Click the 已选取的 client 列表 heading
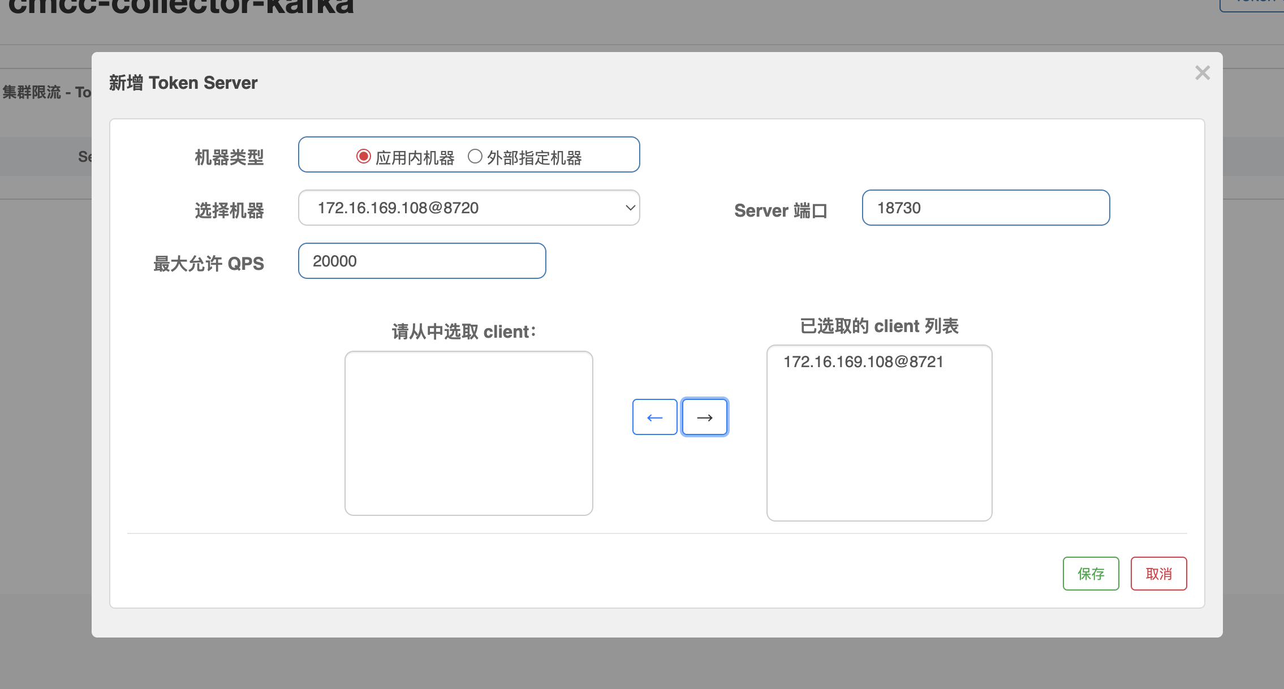 [879, 326]
